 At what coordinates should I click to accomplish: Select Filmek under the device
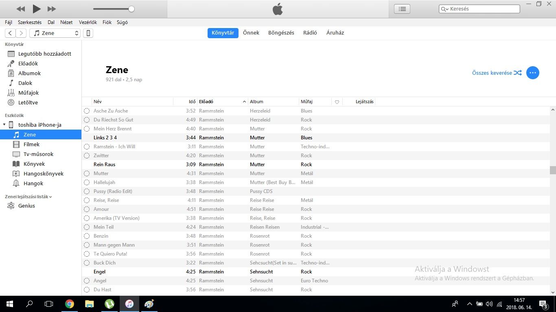(x=41, y=144)
